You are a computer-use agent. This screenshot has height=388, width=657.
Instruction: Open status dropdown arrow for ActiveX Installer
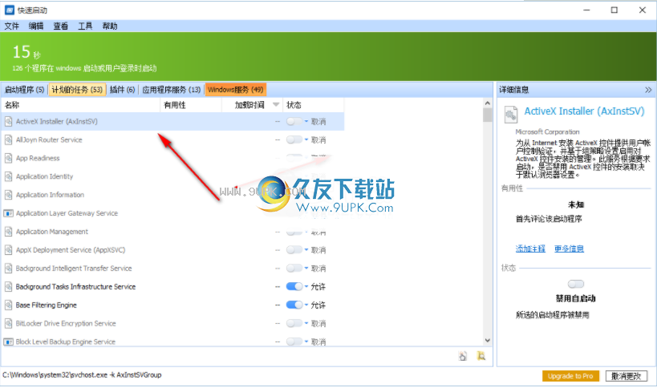point(306,121)
